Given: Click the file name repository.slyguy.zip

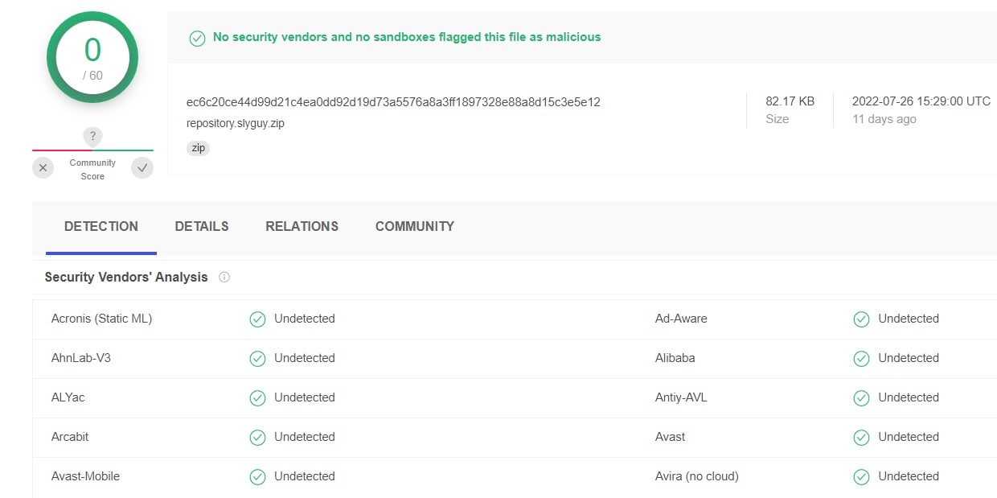Looking at the screenshot, I should coord(236,123).
